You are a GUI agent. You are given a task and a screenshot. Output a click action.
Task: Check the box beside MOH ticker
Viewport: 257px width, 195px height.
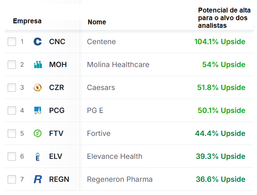[12, 65]
